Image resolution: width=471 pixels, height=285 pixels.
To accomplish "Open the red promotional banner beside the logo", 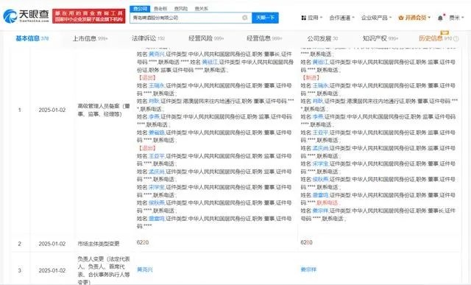I will (x=89, y=16).
